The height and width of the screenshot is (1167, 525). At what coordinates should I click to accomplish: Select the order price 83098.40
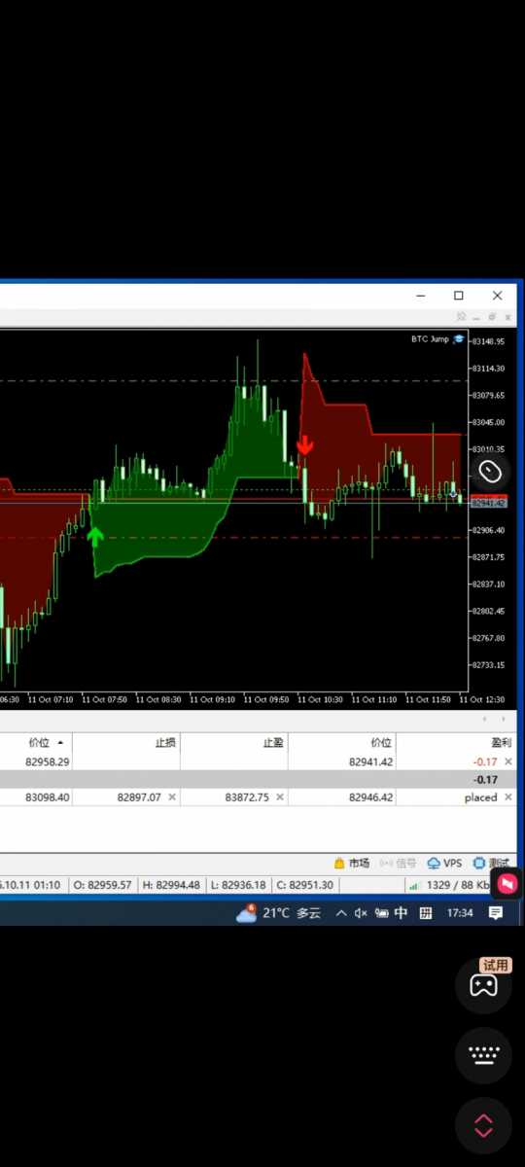[48, 797]
